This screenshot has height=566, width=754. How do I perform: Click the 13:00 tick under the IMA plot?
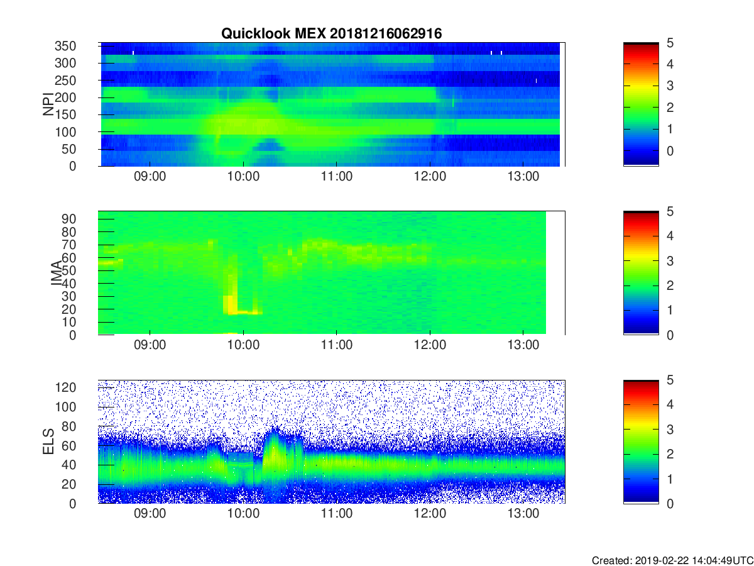click(523, 345)
